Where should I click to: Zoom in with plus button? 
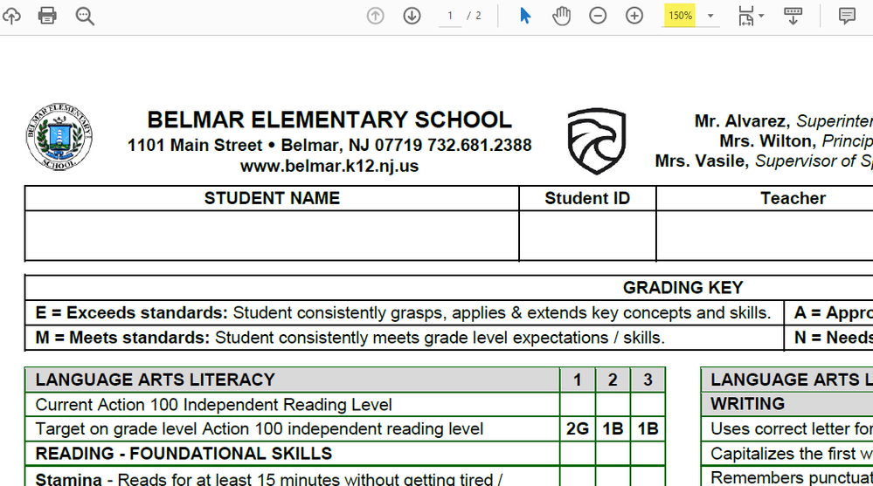pyautogui.click(x=634, y=16)
